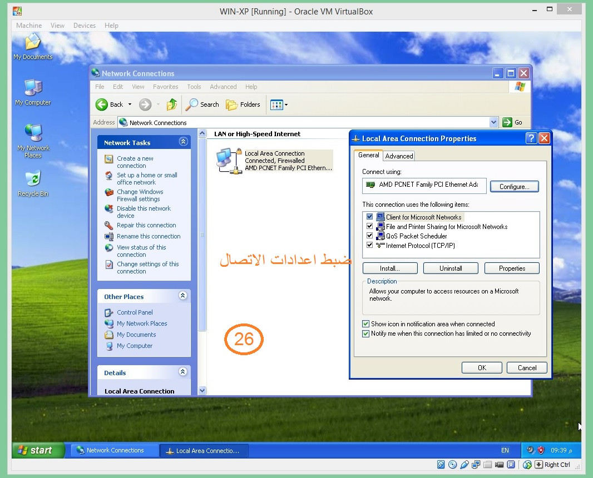This screenshot has width=593, height=478.
Task: Click the Up folder toolbar icon
Action: [x=172, y=104]
